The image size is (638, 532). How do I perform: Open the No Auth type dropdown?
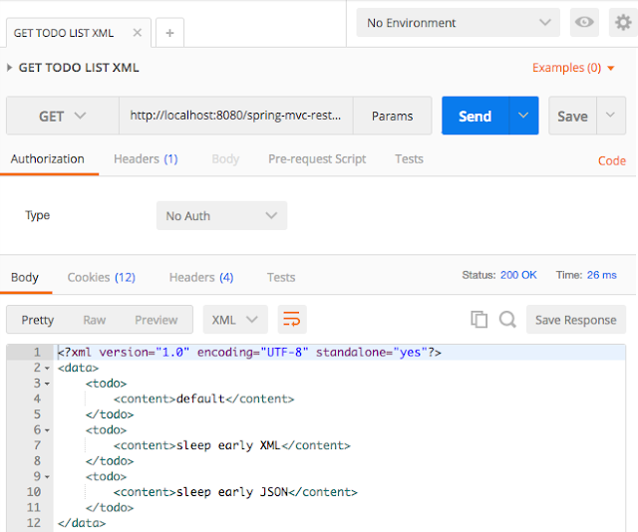click(x=221, y=215)
